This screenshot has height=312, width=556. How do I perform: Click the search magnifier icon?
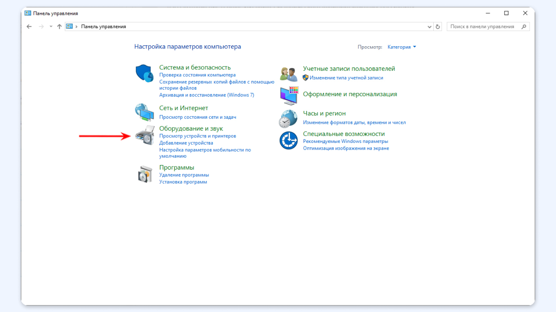pos(524,27)
